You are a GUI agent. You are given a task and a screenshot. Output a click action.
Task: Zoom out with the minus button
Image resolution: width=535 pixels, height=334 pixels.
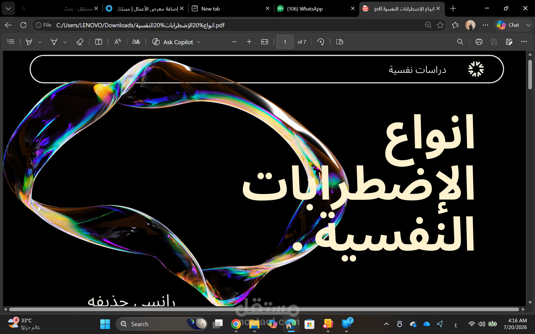234,42
